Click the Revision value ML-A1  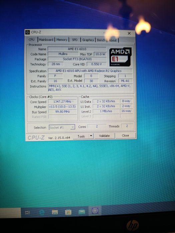[x=125, y=81]
